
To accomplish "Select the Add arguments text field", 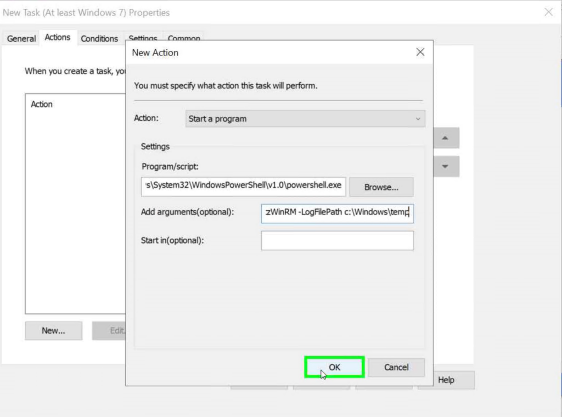I will [x=337, y=212].
